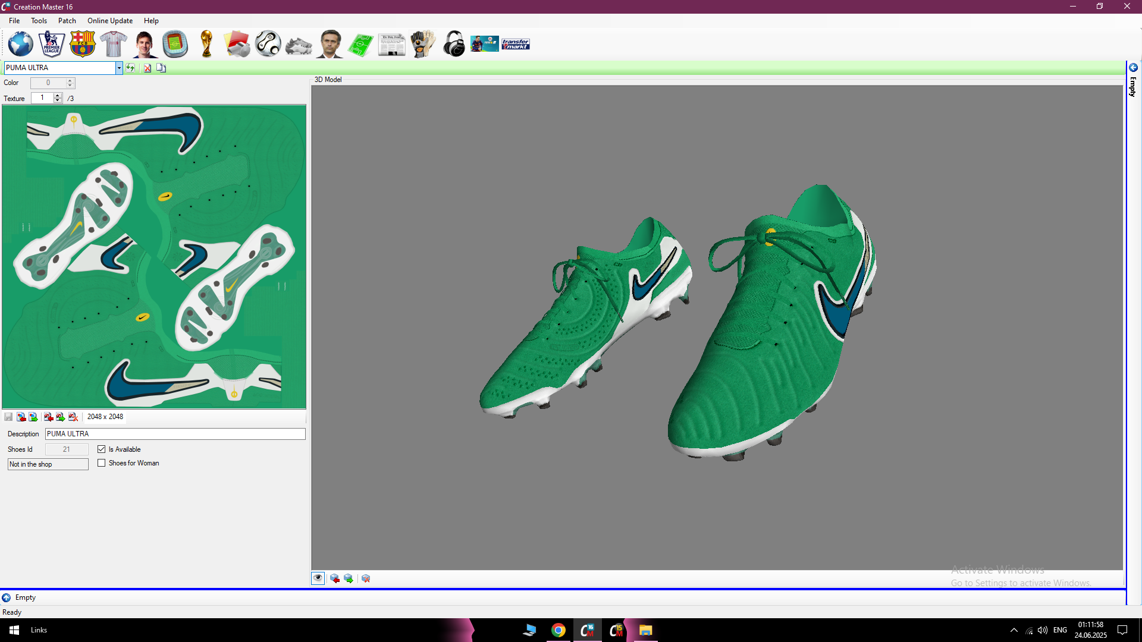Open the Balls soccer ball icon
The image size is (1142, 642).
[268, 44]
